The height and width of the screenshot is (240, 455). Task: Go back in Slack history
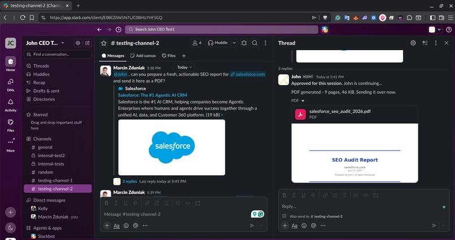pyautogui.click(x=99, y=29)
